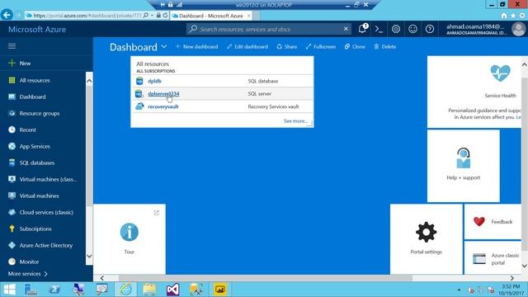Click browser back button
This screenshot has width=528, height=297.
coord(7,15)
